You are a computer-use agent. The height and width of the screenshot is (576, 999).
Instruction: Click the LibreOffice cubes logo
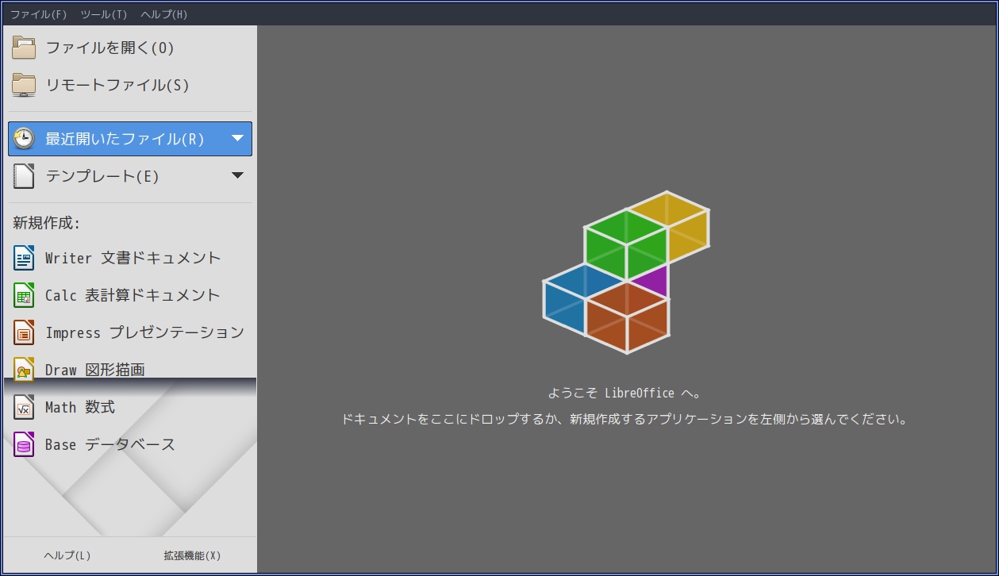pos(626,272)
